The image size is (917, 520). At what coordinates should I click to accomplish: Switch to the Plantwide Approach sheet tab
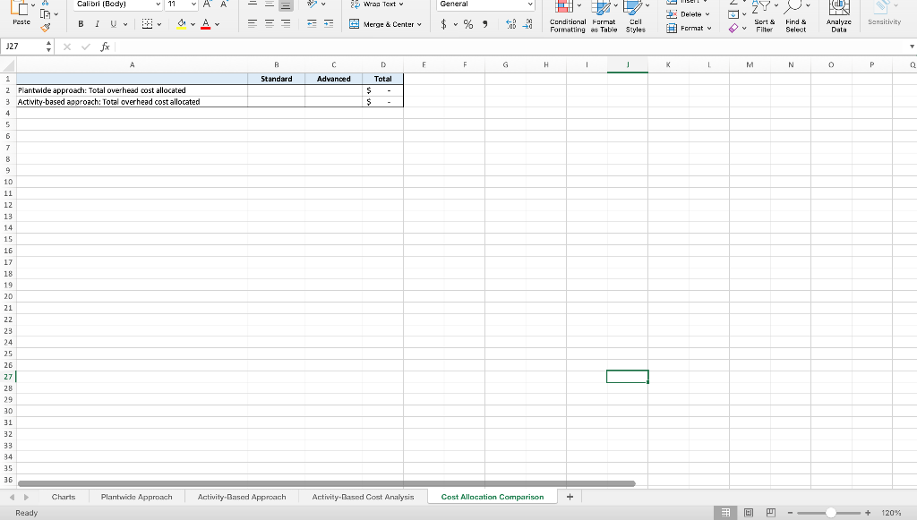click(x=136, y=496)
